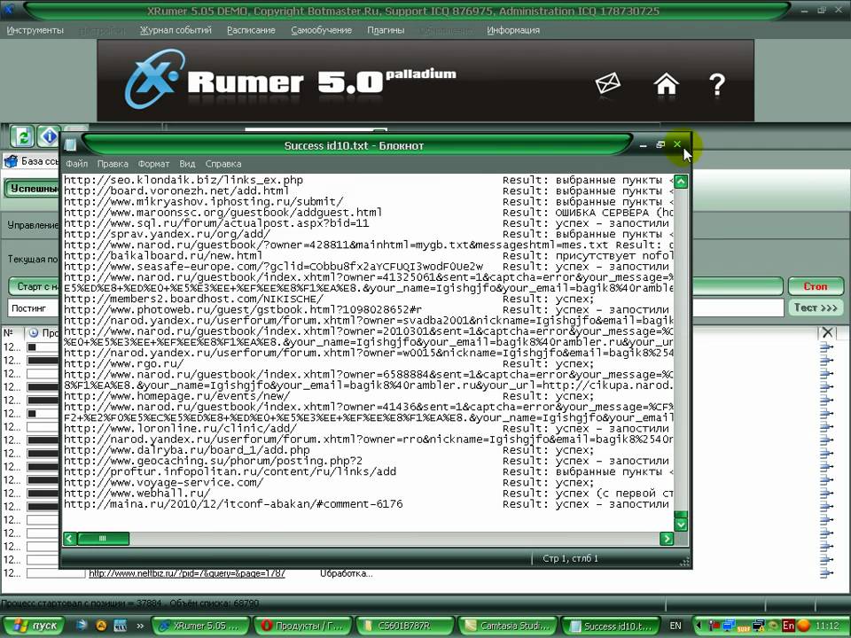Select the База ссылок tab
851x638 pixels.
coord(32,161)
